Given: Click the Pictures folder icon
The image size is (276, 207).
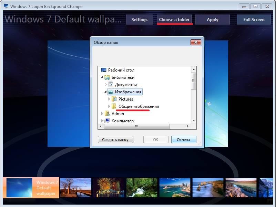Looking at the screenshot, I should pyautogui.click(x=114, y=99).
